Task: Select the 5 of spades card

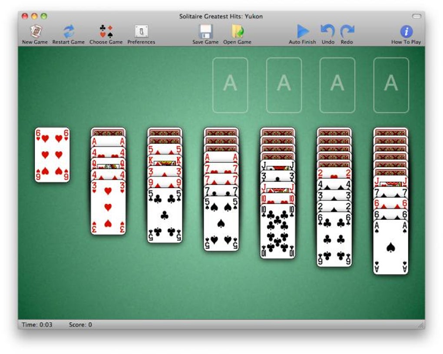Action: point(221,224)
